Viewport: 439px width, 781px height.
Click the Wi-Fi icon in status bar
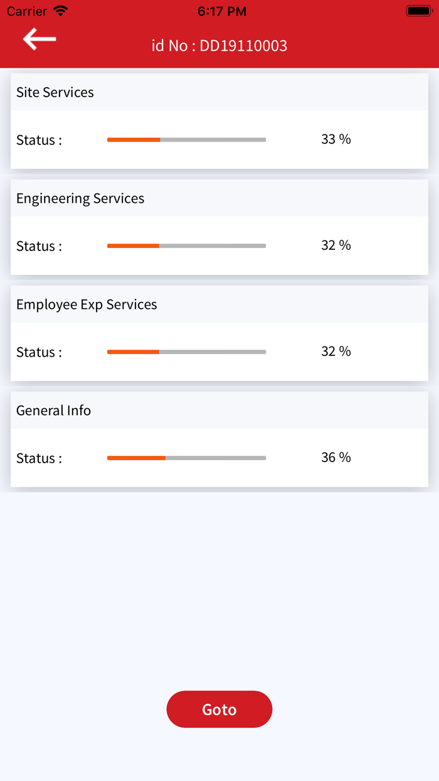click(x=60, y=10)
